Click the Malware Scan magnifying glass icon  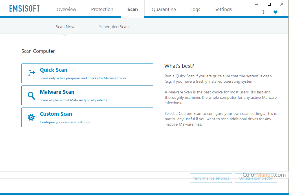[x=31, y=95]
